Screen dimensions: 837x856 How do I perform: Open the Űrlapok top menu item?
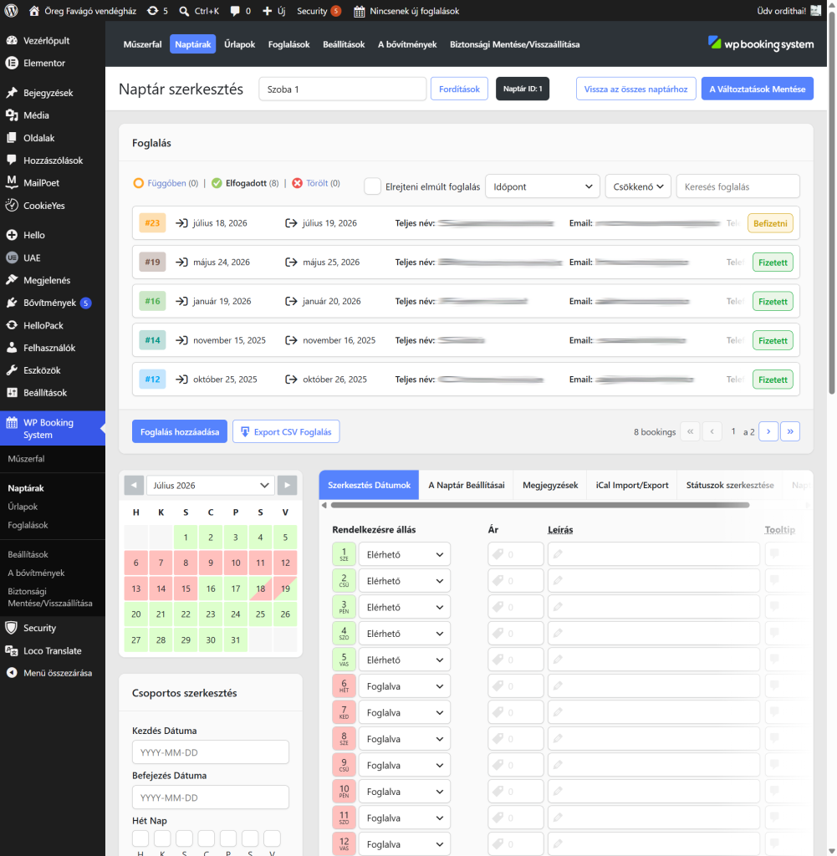(239, 44)
